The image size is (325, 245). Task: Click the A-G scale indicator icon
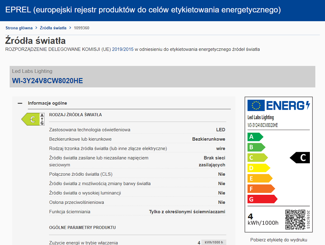pyautogui.click(x=42, y=119)
